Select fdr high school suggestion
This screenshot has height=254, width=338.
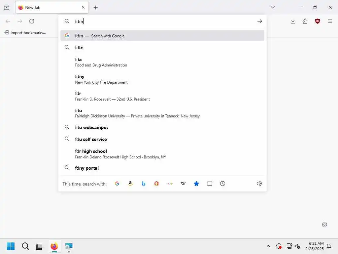(162, 154)
